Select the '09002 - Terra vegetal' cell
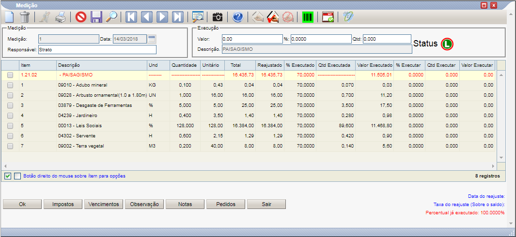 tap(101, 146)
